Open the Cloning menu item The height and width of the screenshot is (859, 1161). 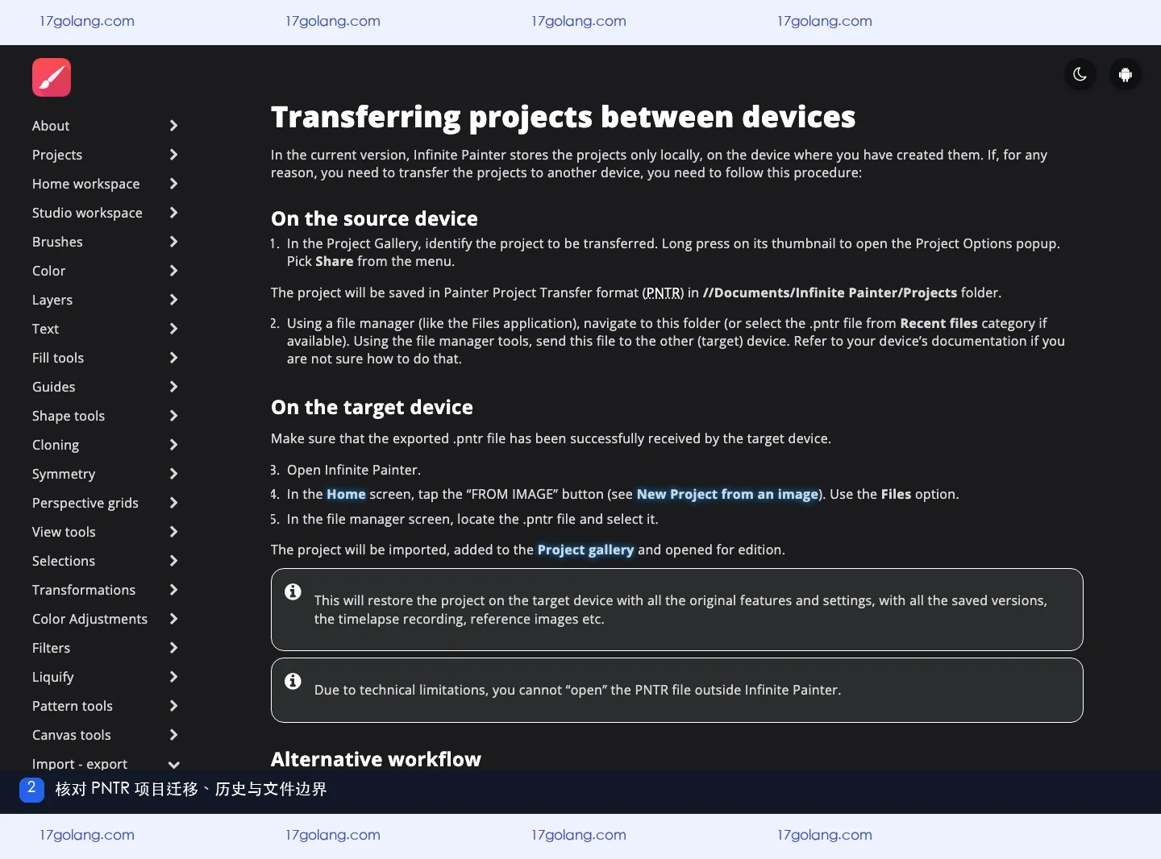click(56, 445)
